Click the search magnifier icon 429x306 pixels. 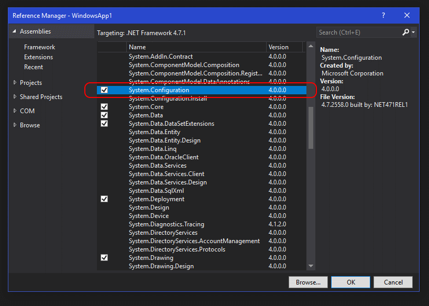coord(406,32)
